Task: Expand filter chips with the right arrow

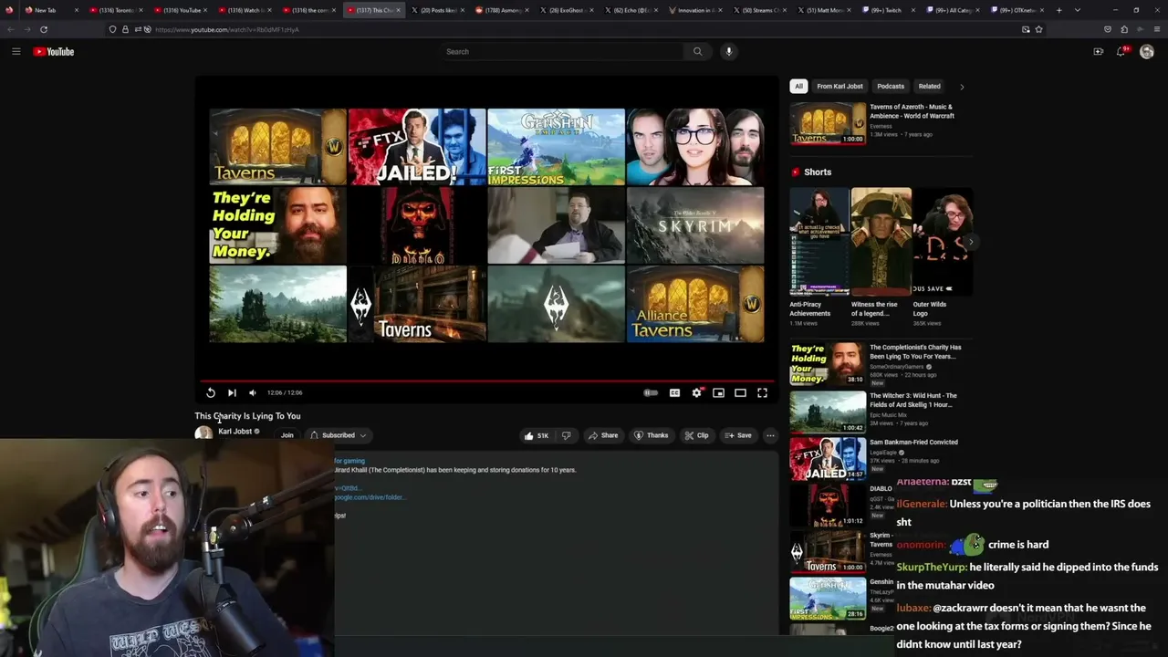Action: click(962, 87)
